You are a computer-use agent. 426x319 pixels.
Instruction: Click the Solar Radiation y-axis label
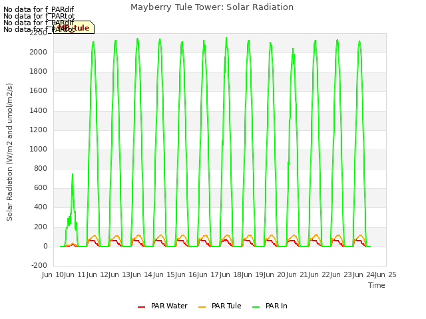9,152
